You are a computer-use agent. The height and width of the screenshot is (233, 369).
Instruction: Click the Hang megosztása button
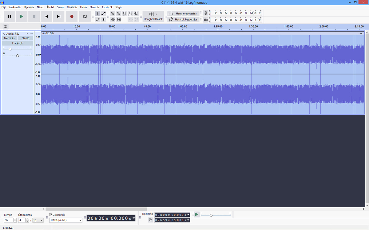click(183, 14)
